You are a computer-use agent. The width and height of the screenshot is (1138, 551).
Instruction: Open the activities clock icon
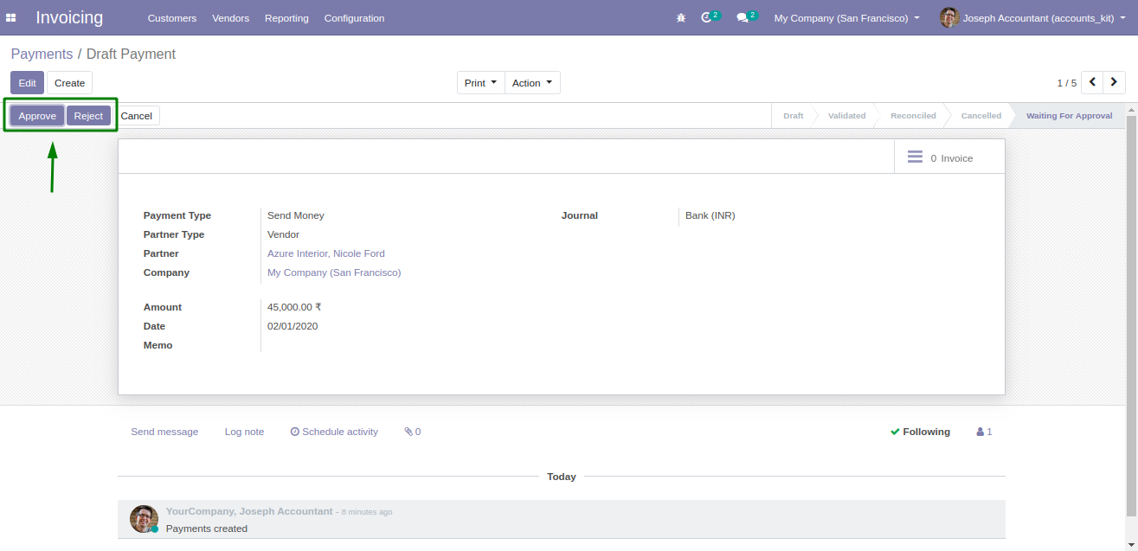706,17
